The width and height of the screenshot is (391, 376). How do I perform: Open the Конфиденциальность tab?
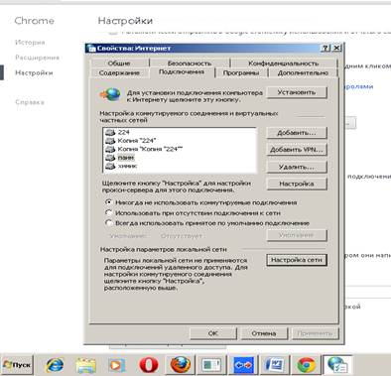(x=284, y=63)
